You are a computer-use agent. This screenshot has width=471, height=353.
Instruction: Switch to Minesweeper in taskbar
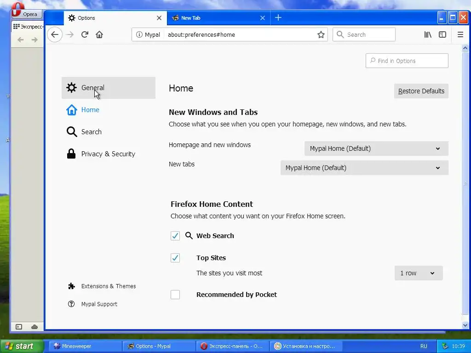point(85,346)
